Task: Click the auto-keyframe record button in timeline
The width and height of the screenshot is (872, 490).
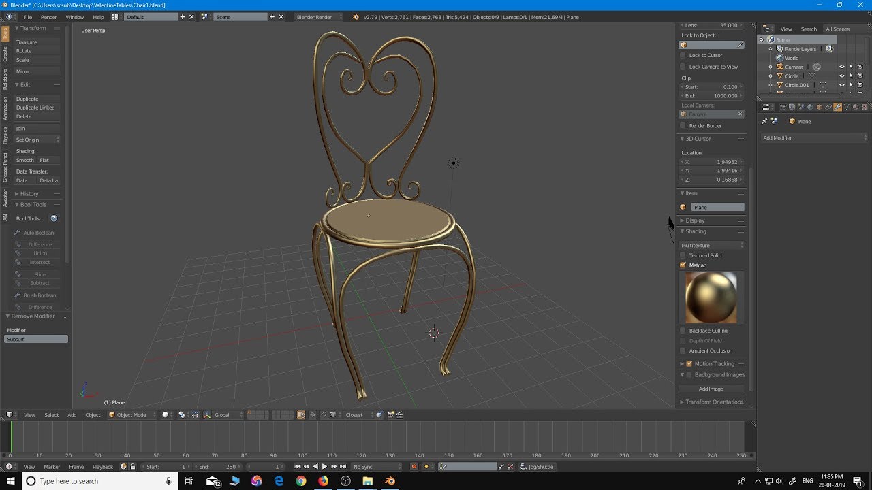Action: point(414,467)
